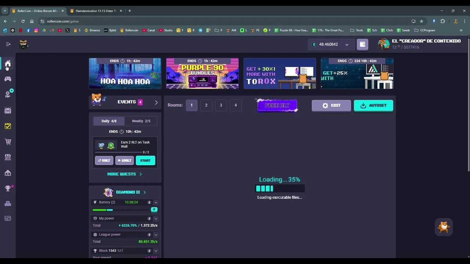Open the Purple 90 Bundles banner

(202, 73)
